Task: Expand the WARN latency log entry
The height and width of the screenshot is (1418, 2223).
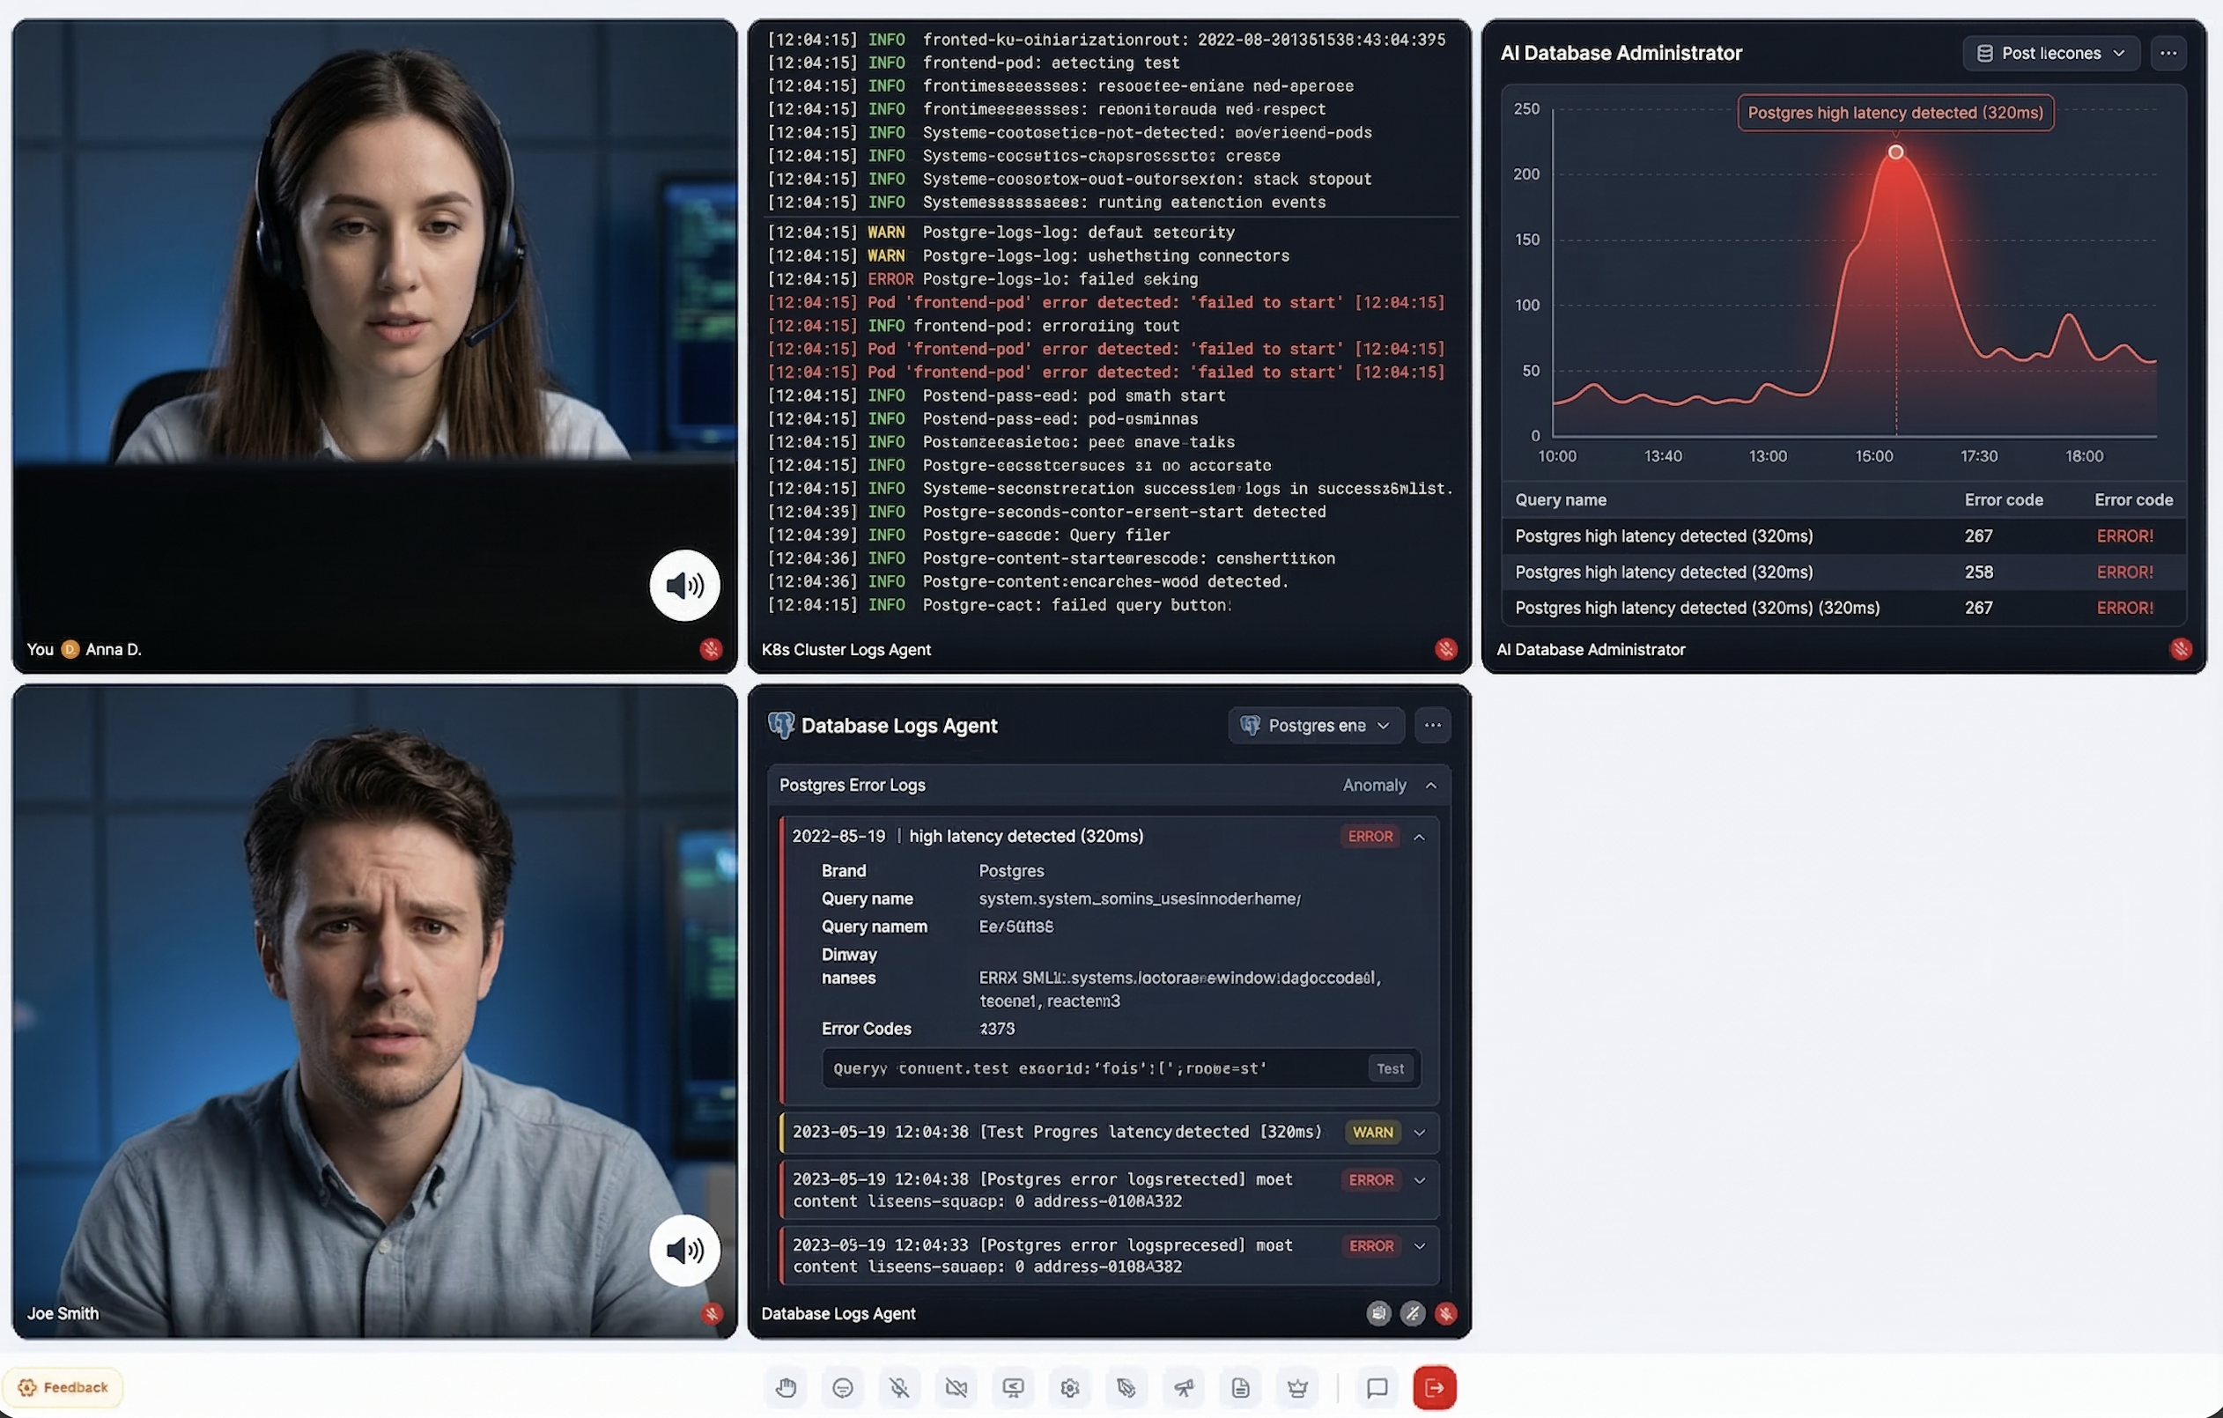Action: (1420, 1133)
